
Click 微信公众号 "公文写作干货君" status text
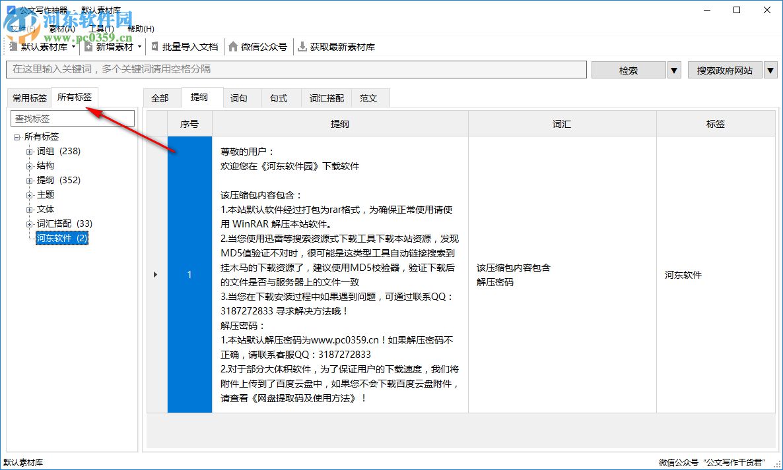tap(712, 463)
